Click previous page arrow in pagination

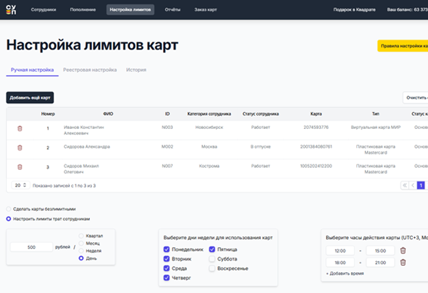point(412,186)
